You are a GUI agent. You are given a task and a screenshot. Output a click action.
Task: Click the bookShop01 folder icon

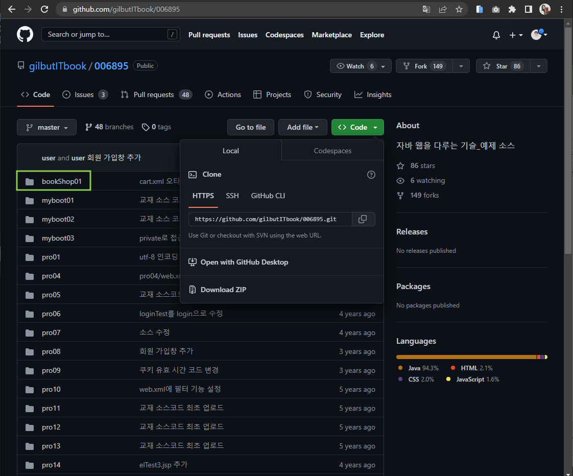[30, 182]
